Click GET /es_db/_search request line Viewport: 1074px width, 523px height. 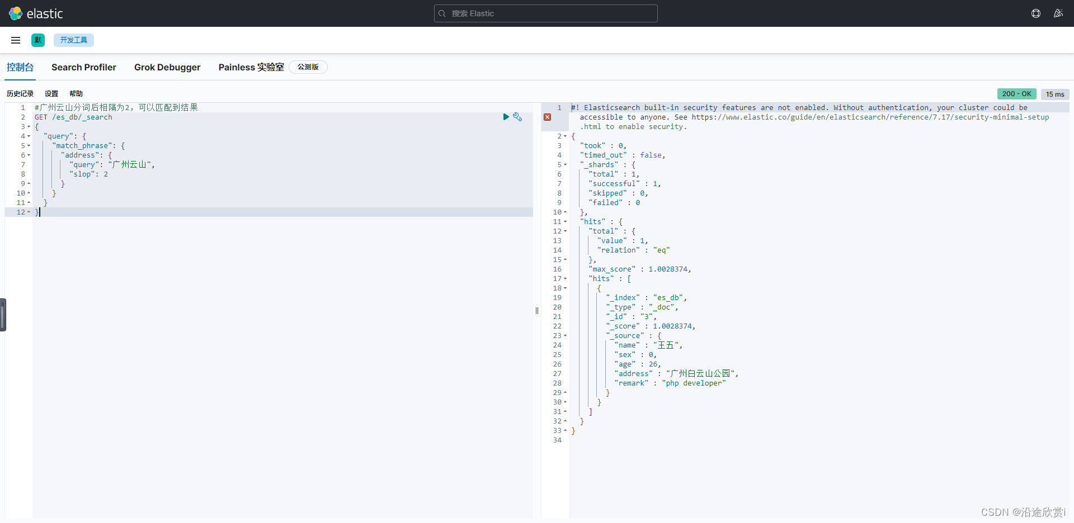tap(73, 117)
